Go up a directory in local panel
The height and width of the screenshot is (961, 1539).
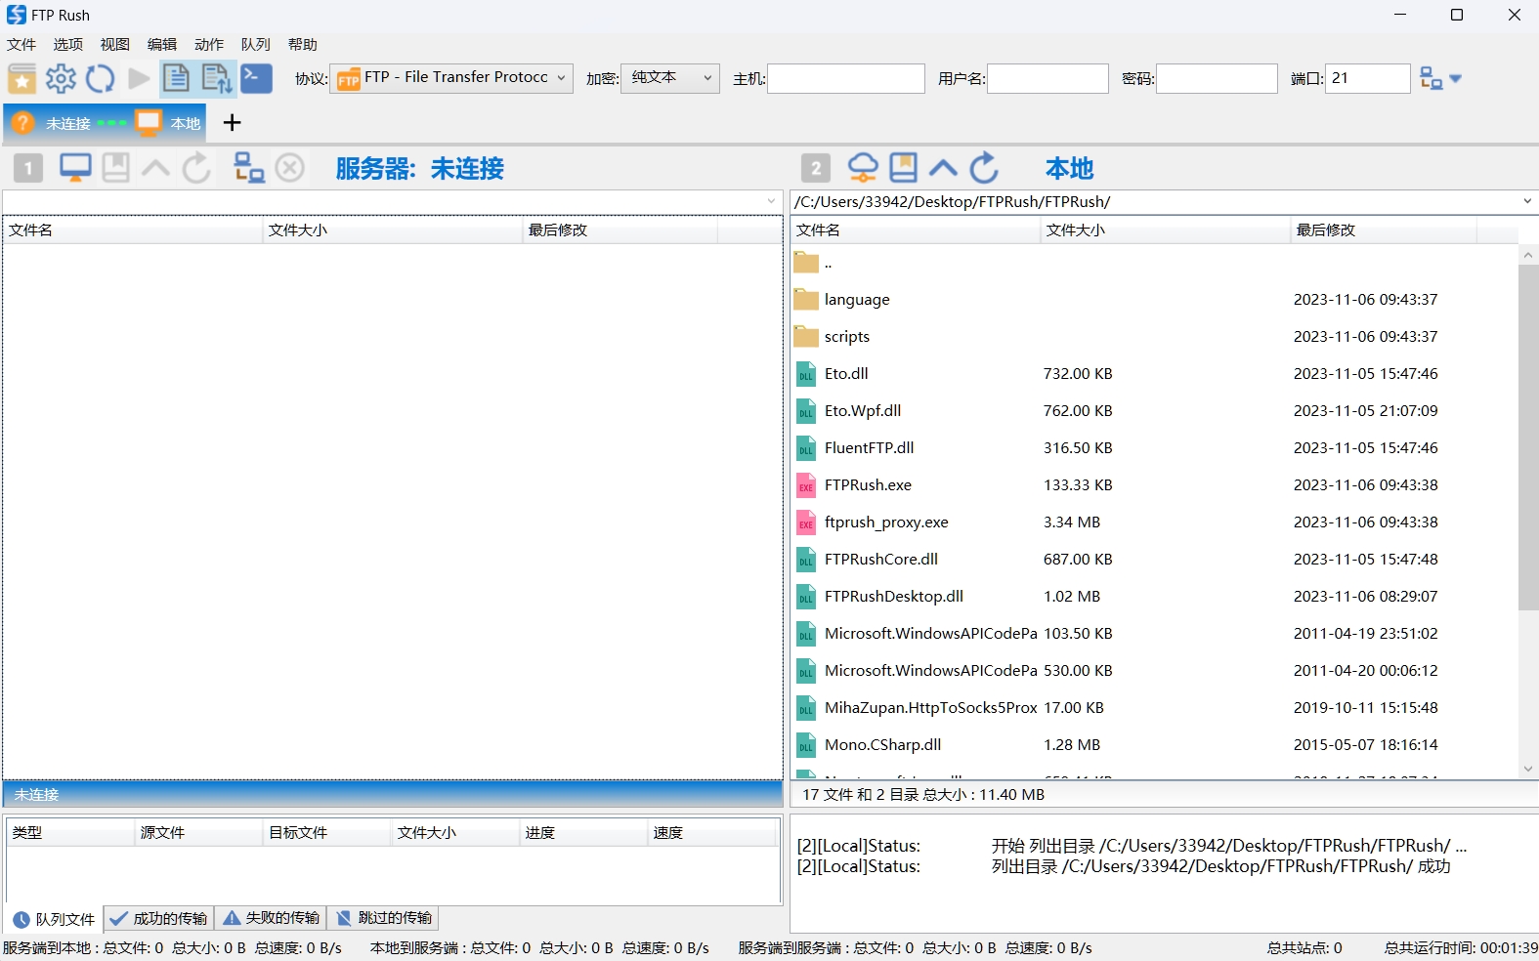pos(943,168)
